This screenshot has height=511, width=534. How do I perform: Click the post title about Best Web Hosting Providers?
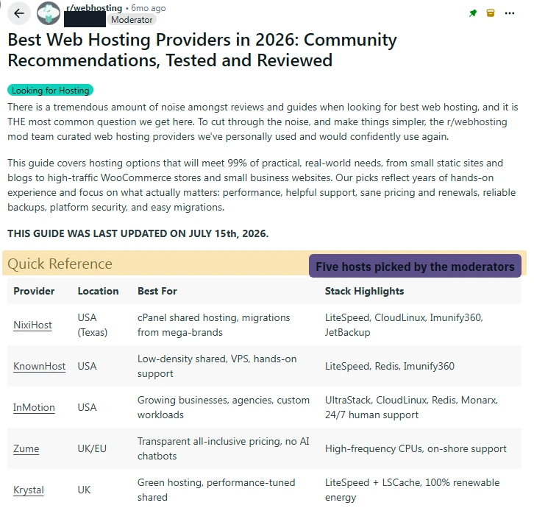(x=202, y=50)
